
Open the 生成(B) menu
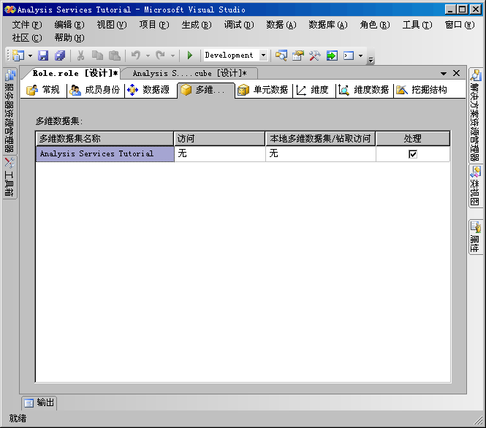pyautogui.click(x=196, y=25)
